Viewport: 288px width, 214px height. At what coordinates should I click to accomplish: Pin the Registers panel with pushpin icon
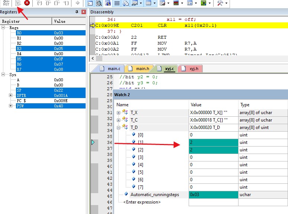(x=77, y=12)
